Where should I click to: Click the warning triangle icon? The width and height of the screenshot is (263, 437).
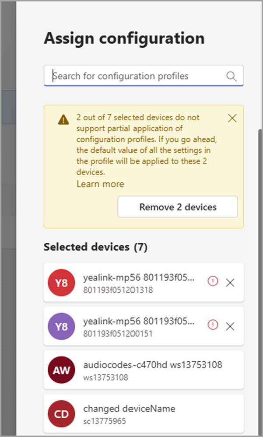(63, 119)
